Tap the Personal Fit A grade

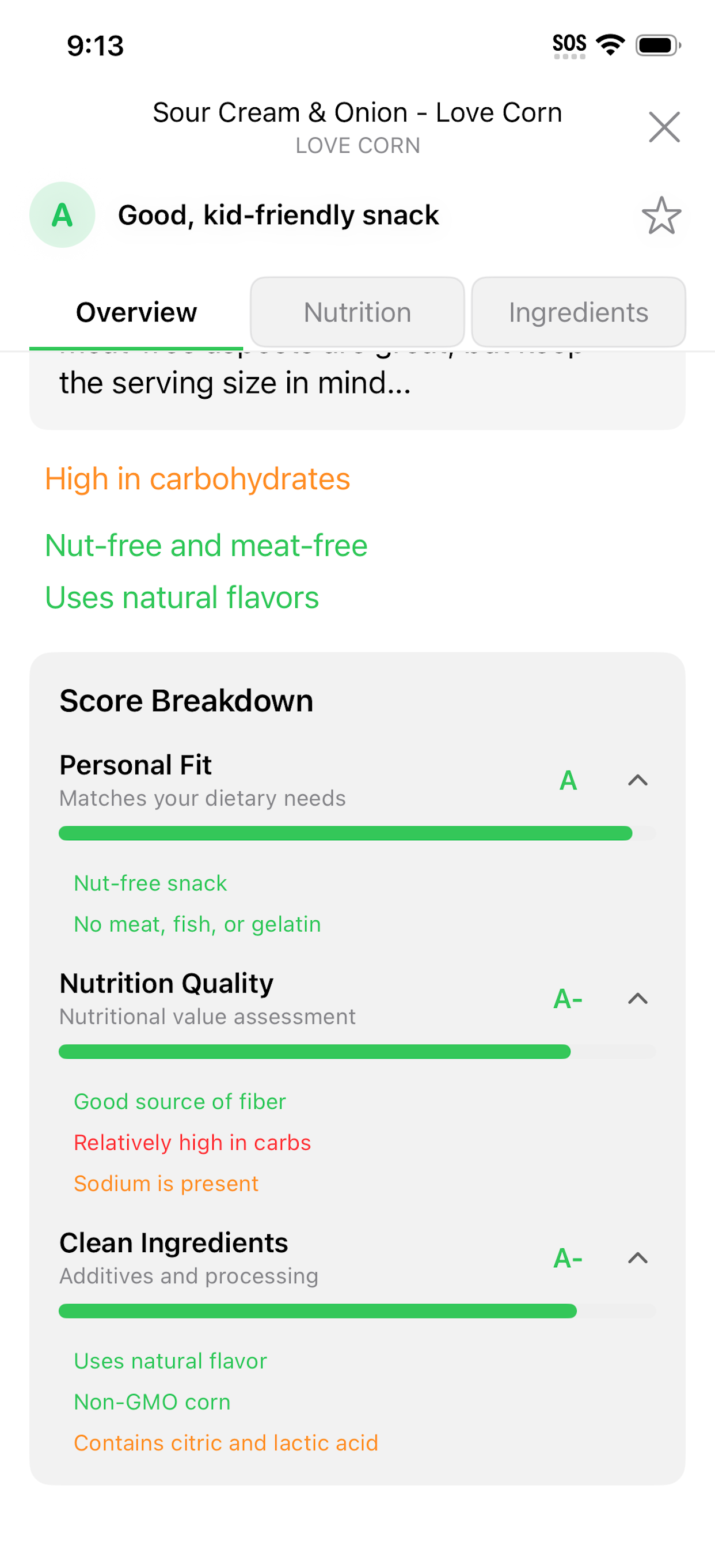tap(568, 780)
